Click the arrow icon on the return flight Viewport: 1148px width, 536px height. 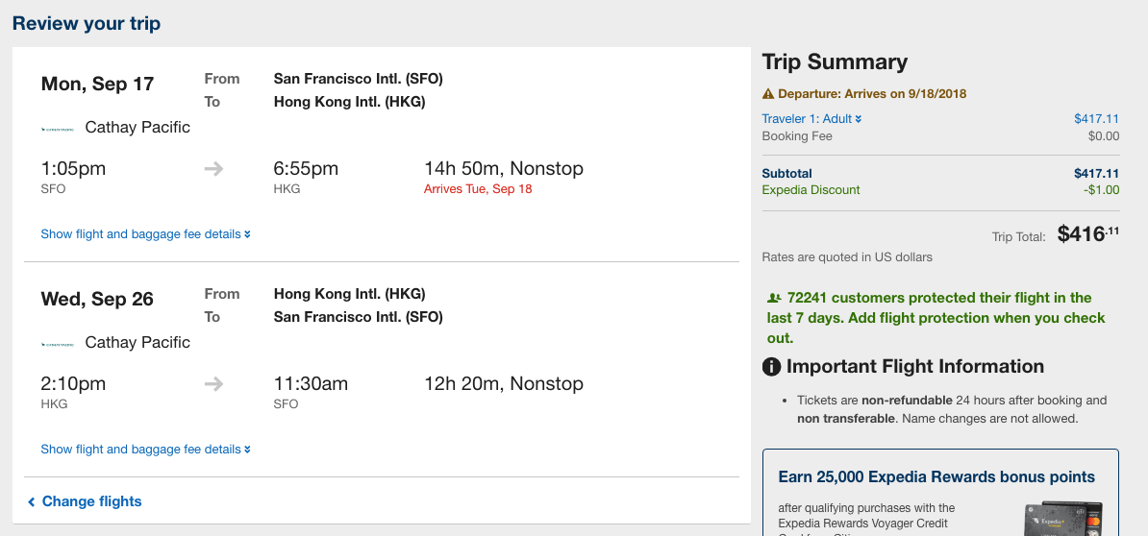[x=213, y=384]
